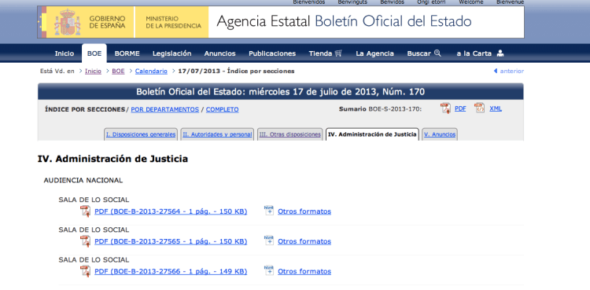Open the Sumario PDF icon
This screenshot has height=290, width=590.
coord(445,108)
